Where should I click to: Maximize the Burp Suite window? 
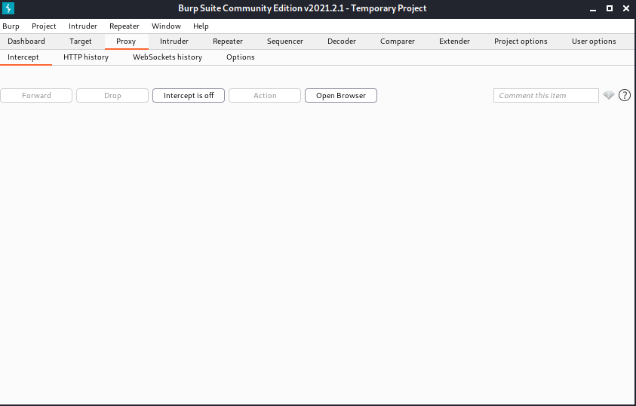click(610, 8)
